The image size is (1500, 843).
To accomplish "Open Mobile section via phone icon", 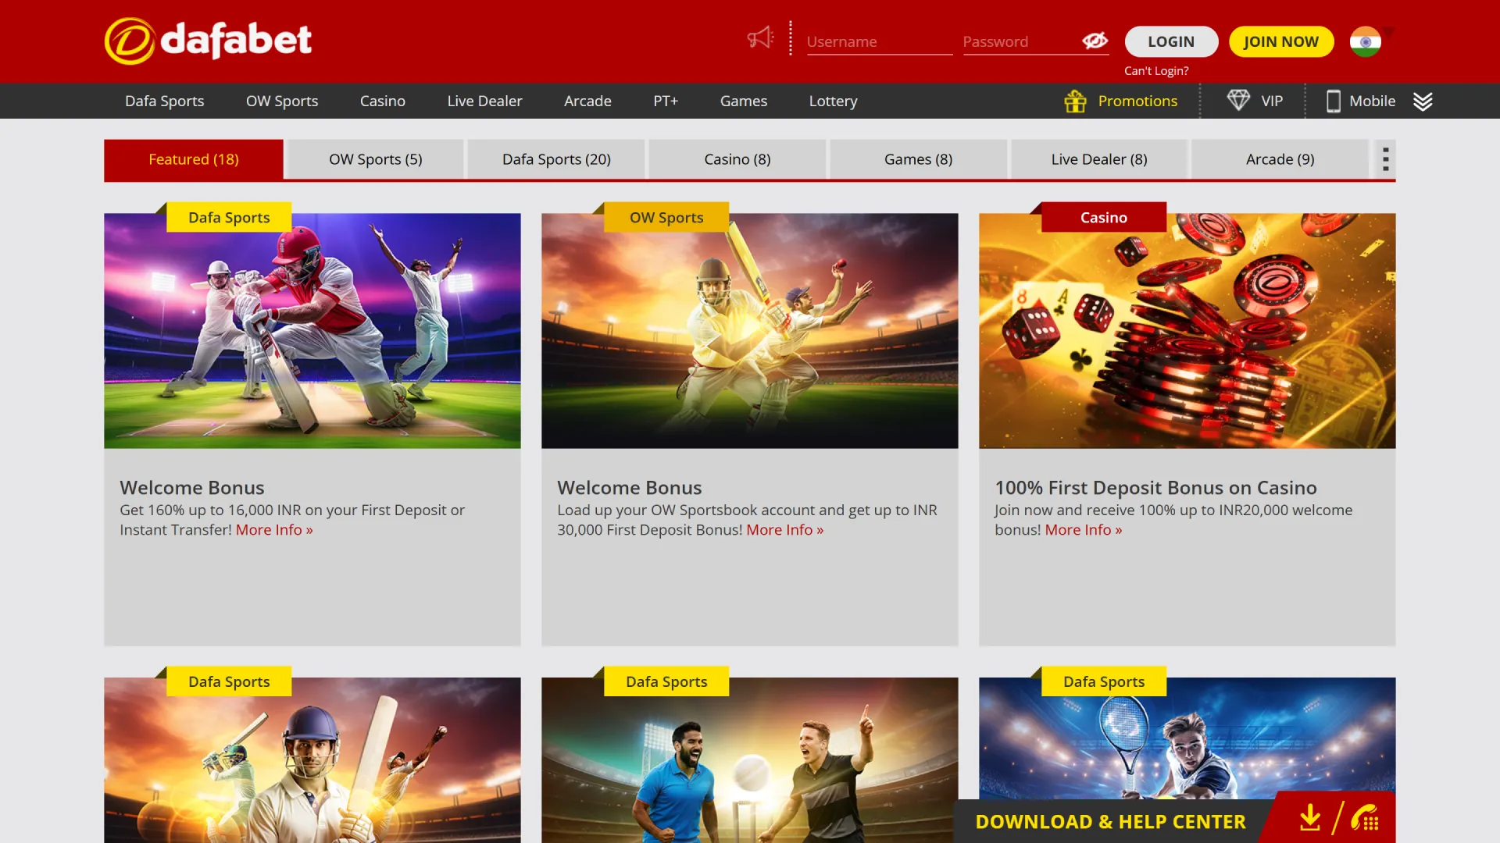I will click(1333, 101).
